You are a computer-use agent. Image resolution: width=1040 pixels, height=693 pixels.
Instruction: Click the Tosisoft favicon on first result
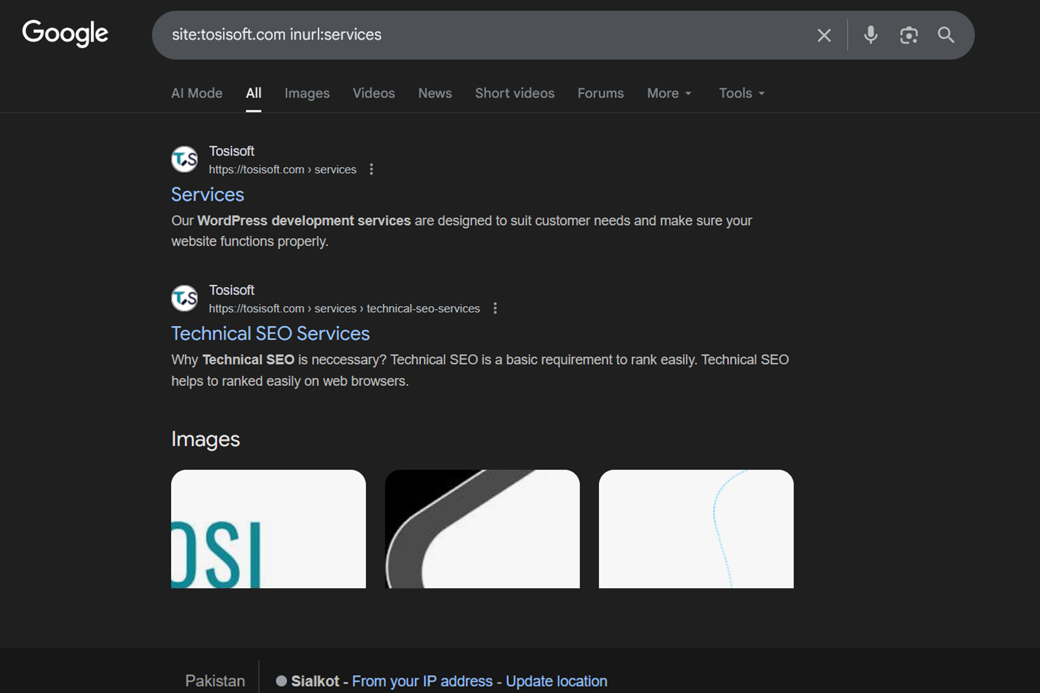pos(184,159)
